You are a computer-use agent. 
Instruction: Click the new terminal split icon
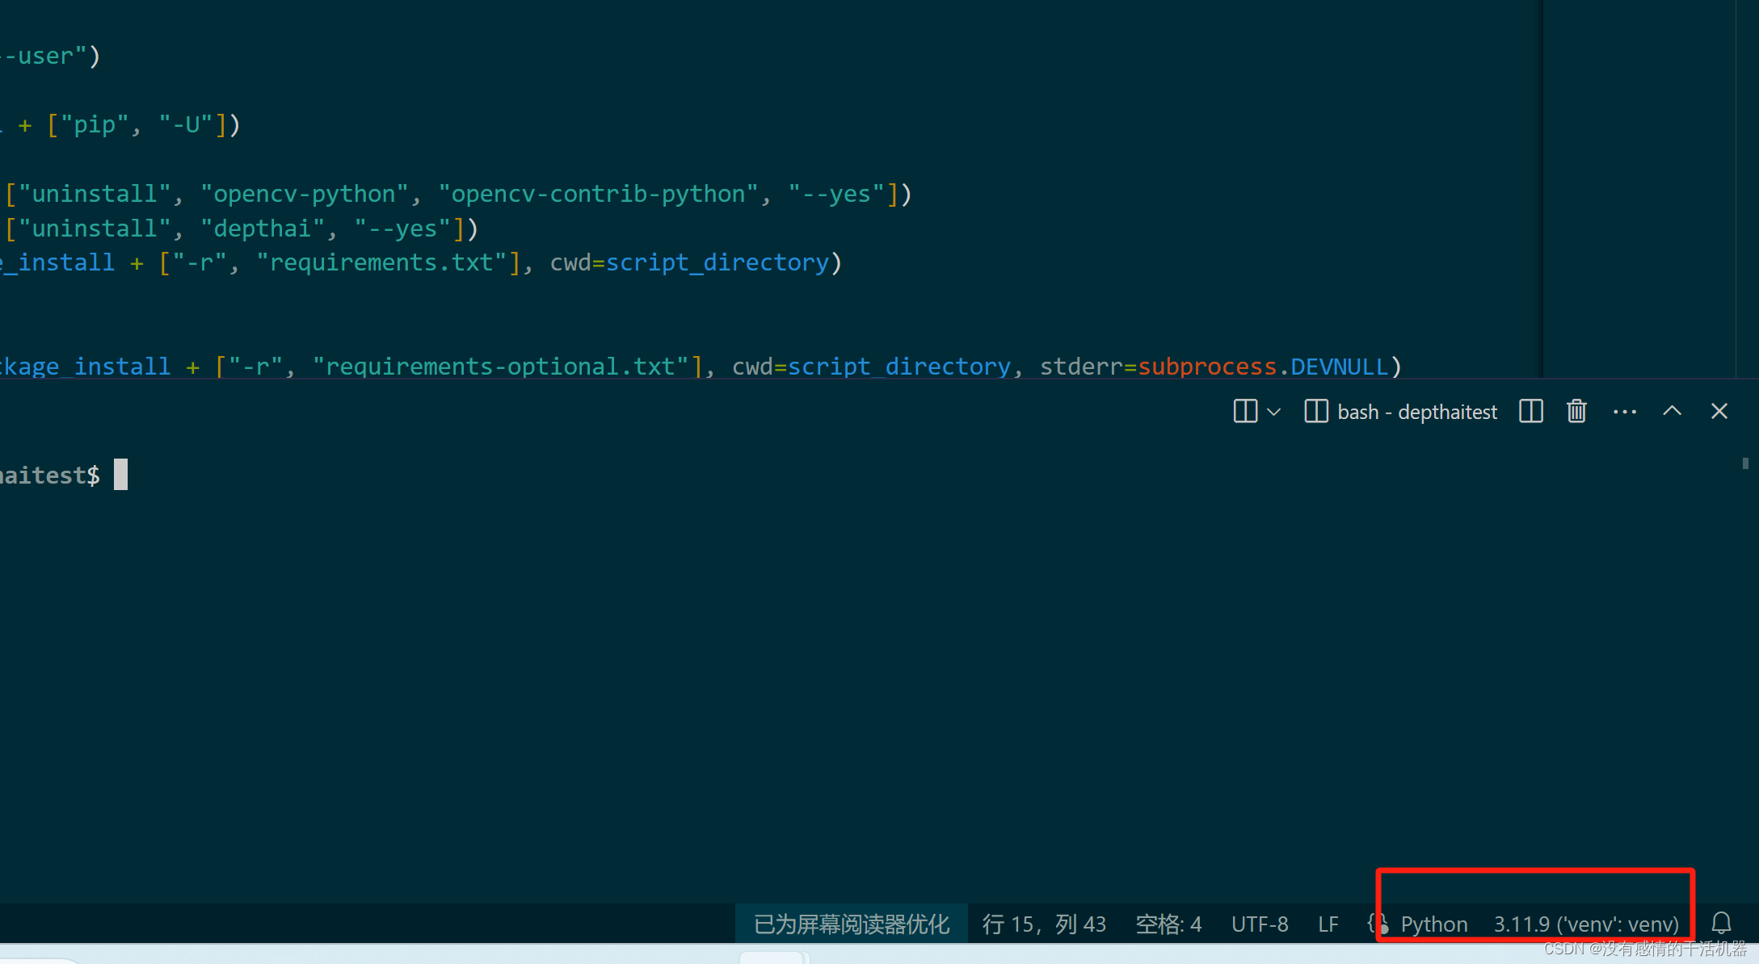click(1245, 412)
